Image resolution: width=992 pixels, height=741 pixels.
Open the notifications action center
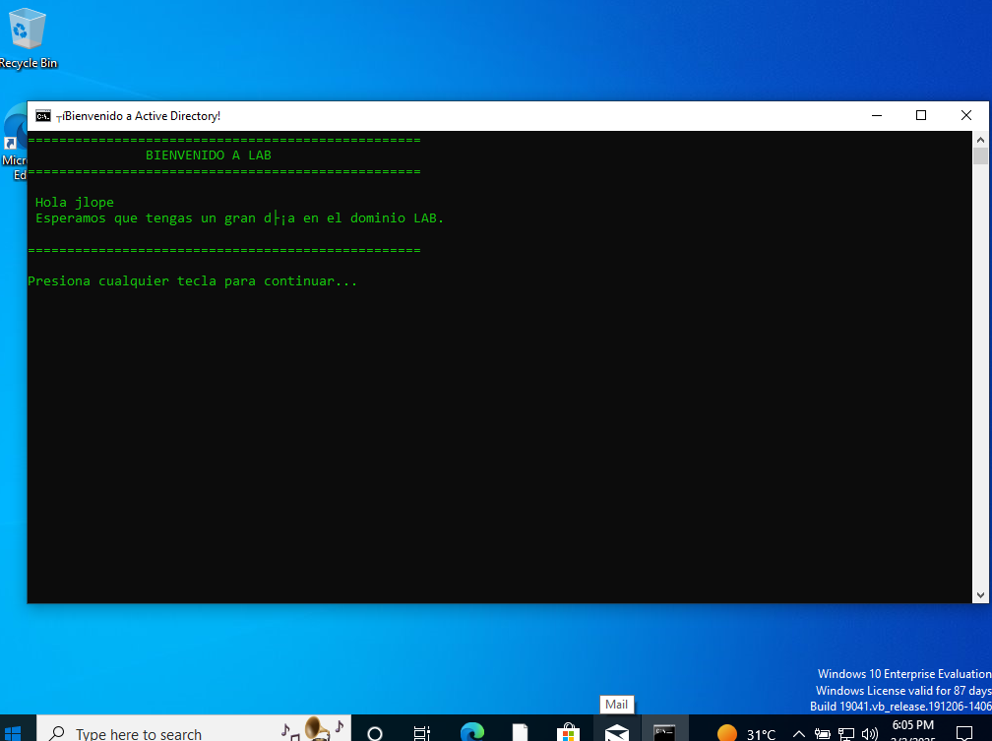coord(964,733)
